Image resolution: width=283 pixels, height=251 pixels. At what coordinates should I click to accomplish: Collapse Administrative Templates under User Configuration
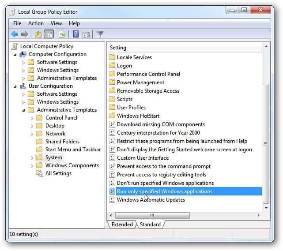(23, 110)
